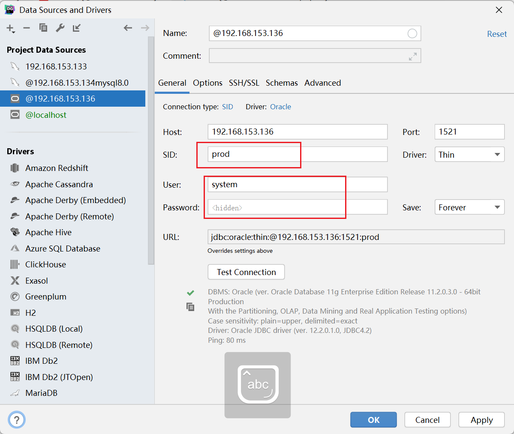
Task: Open the Driver Thin dropdown
Action: coord(469,155)
